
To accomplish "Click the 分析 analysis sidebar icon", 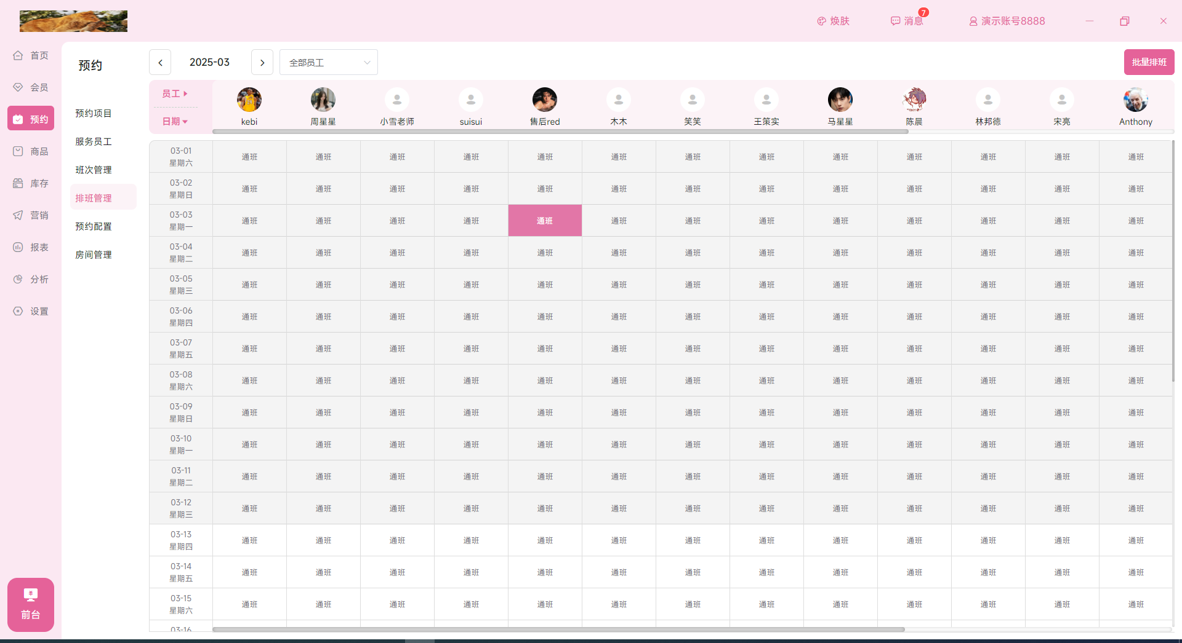I will click(18, 279).
